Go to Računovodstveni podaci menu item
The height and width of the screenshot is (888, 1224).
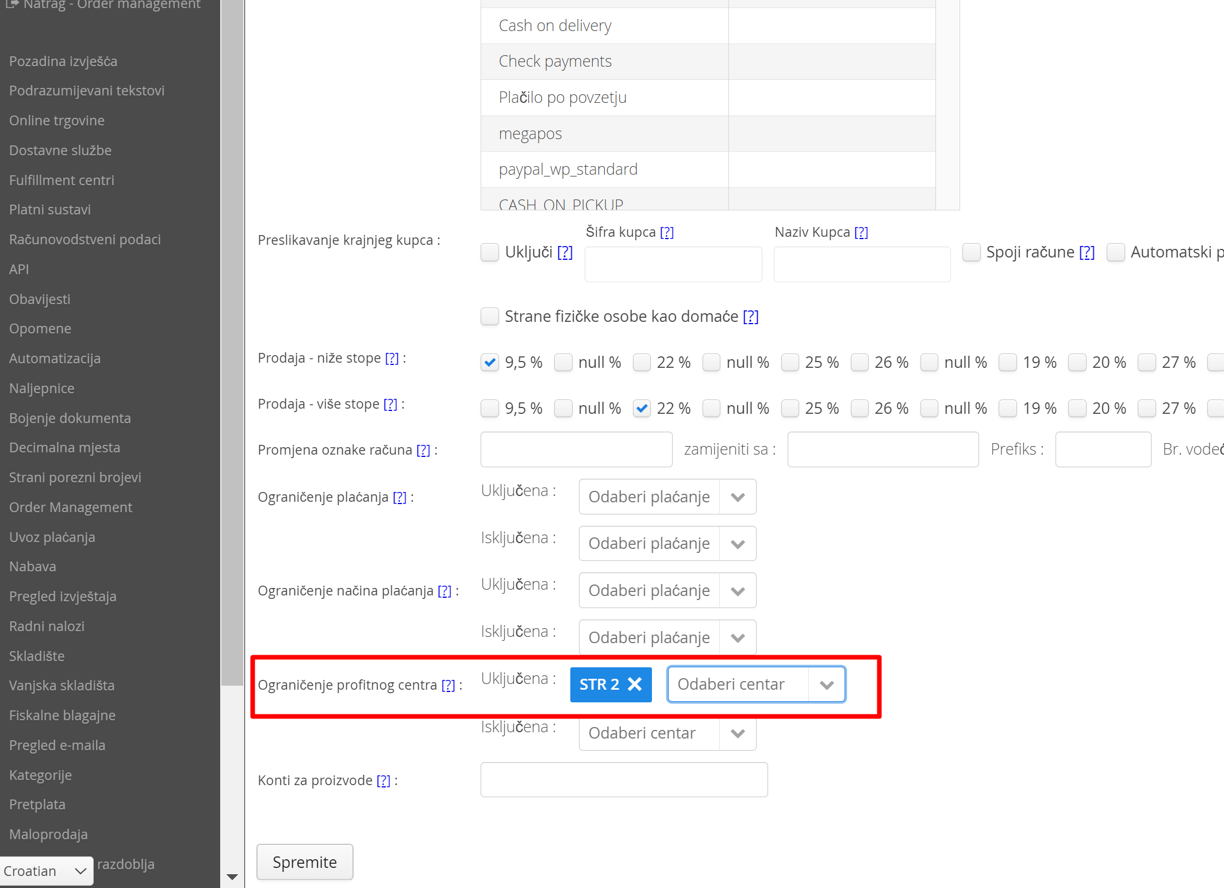(85, 239)
